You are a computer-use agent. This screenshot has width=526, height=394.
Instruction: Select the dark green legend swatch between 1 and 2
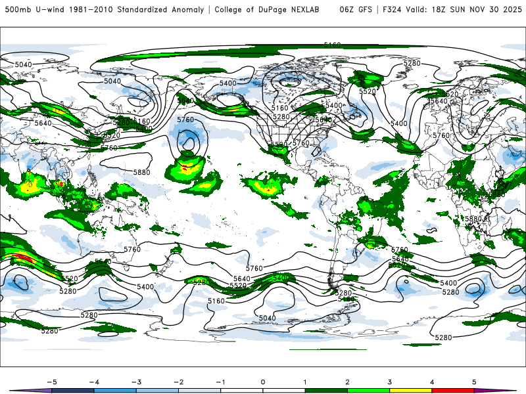pyautogui.click(x=326, y=391)
